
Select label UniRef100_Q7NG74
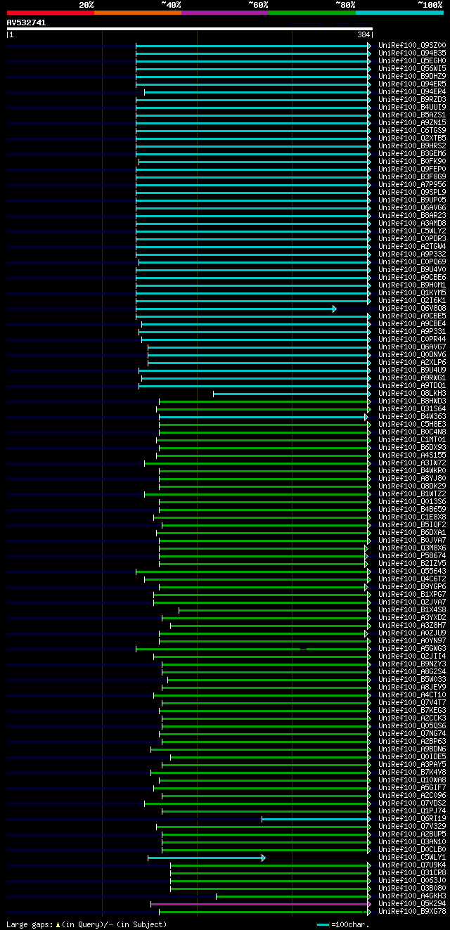click(x=412, y=734)
